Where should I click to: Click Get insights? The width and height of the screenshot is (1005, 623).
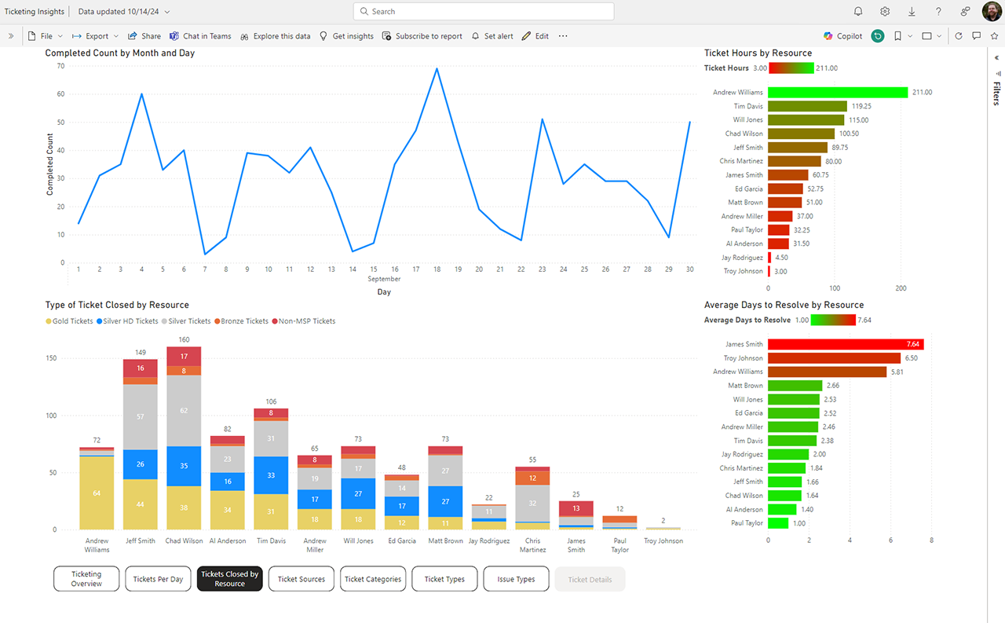(x=346, y=36)
